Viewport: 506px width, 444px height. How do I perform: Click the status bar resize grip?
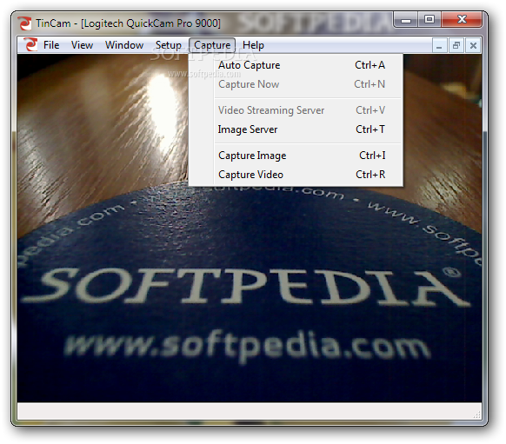coord(477,415)
